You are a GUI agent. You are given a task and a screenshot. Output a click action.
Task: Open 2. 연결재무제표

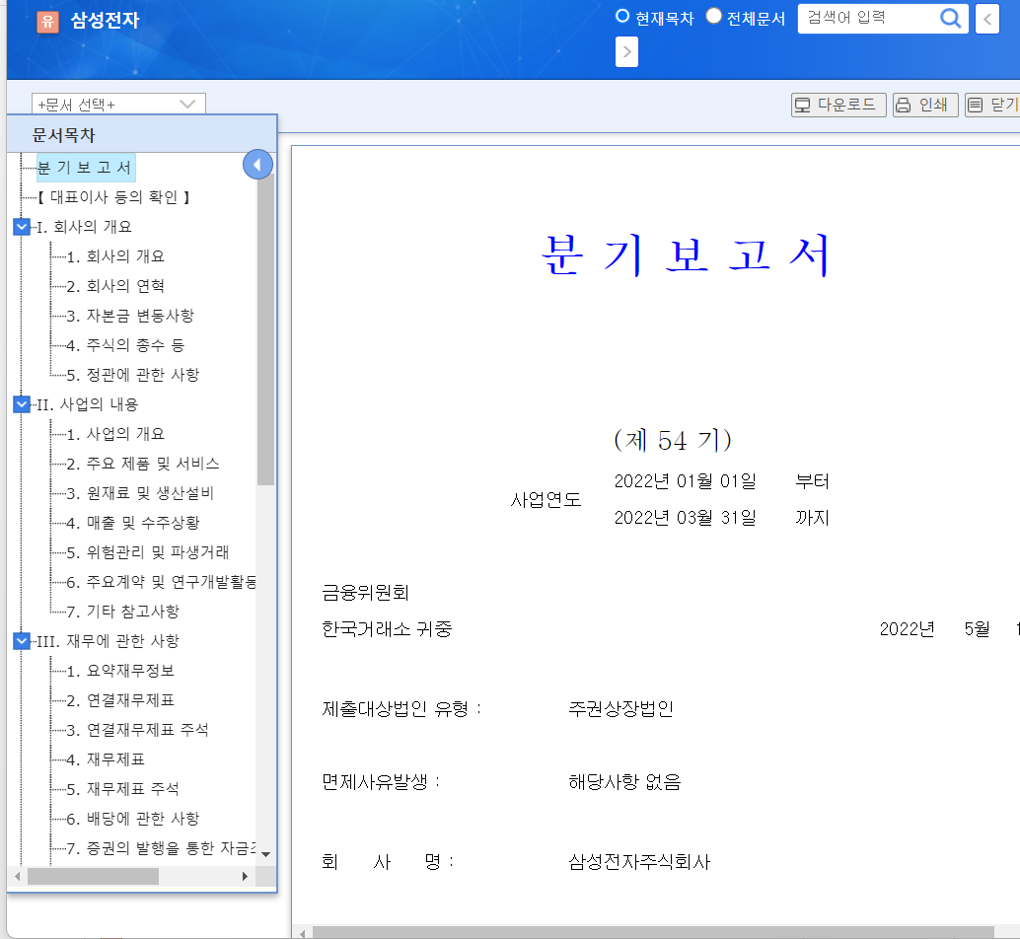point(121,700)
